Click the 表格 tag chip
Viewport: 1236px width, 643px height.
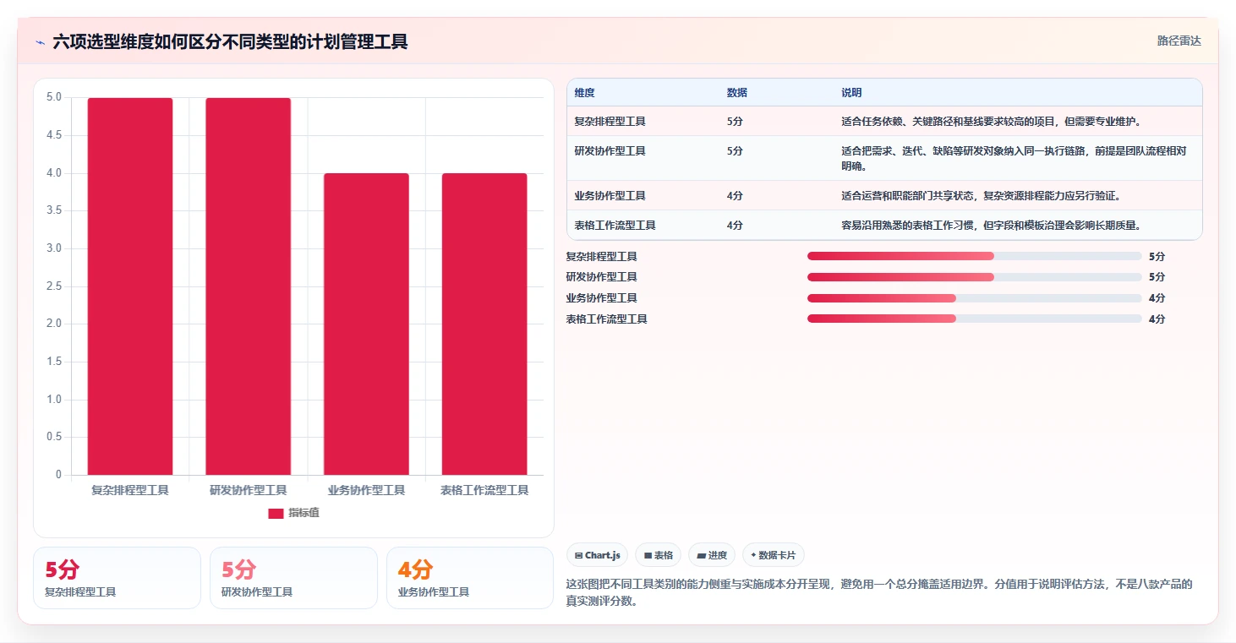point(659,555)
